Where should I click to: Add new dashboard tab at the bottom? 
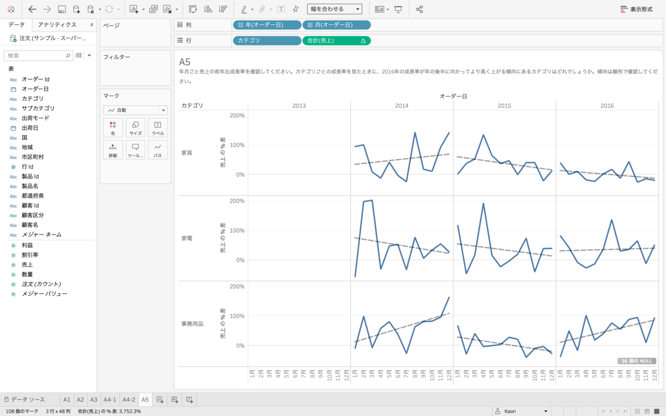pos(174,399)
